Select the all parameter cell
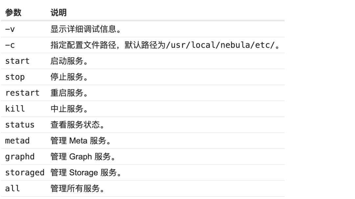 pos(12,189)
